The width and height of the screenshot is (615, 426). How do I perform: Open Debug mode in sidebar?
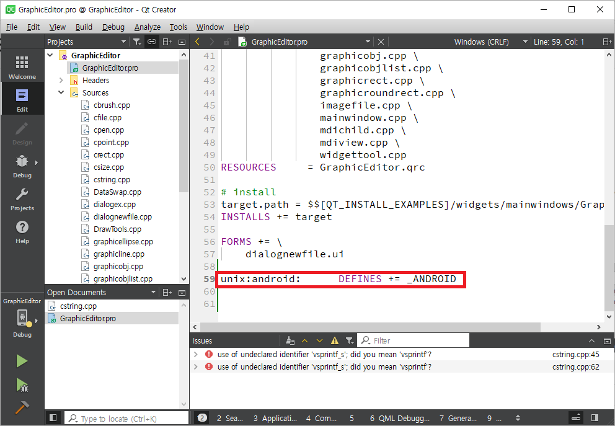22,166
